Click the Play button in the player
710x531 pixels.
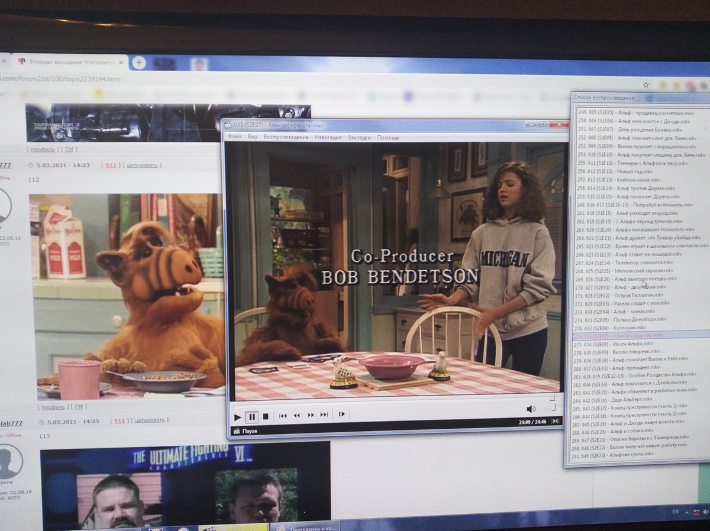(238, 417)
